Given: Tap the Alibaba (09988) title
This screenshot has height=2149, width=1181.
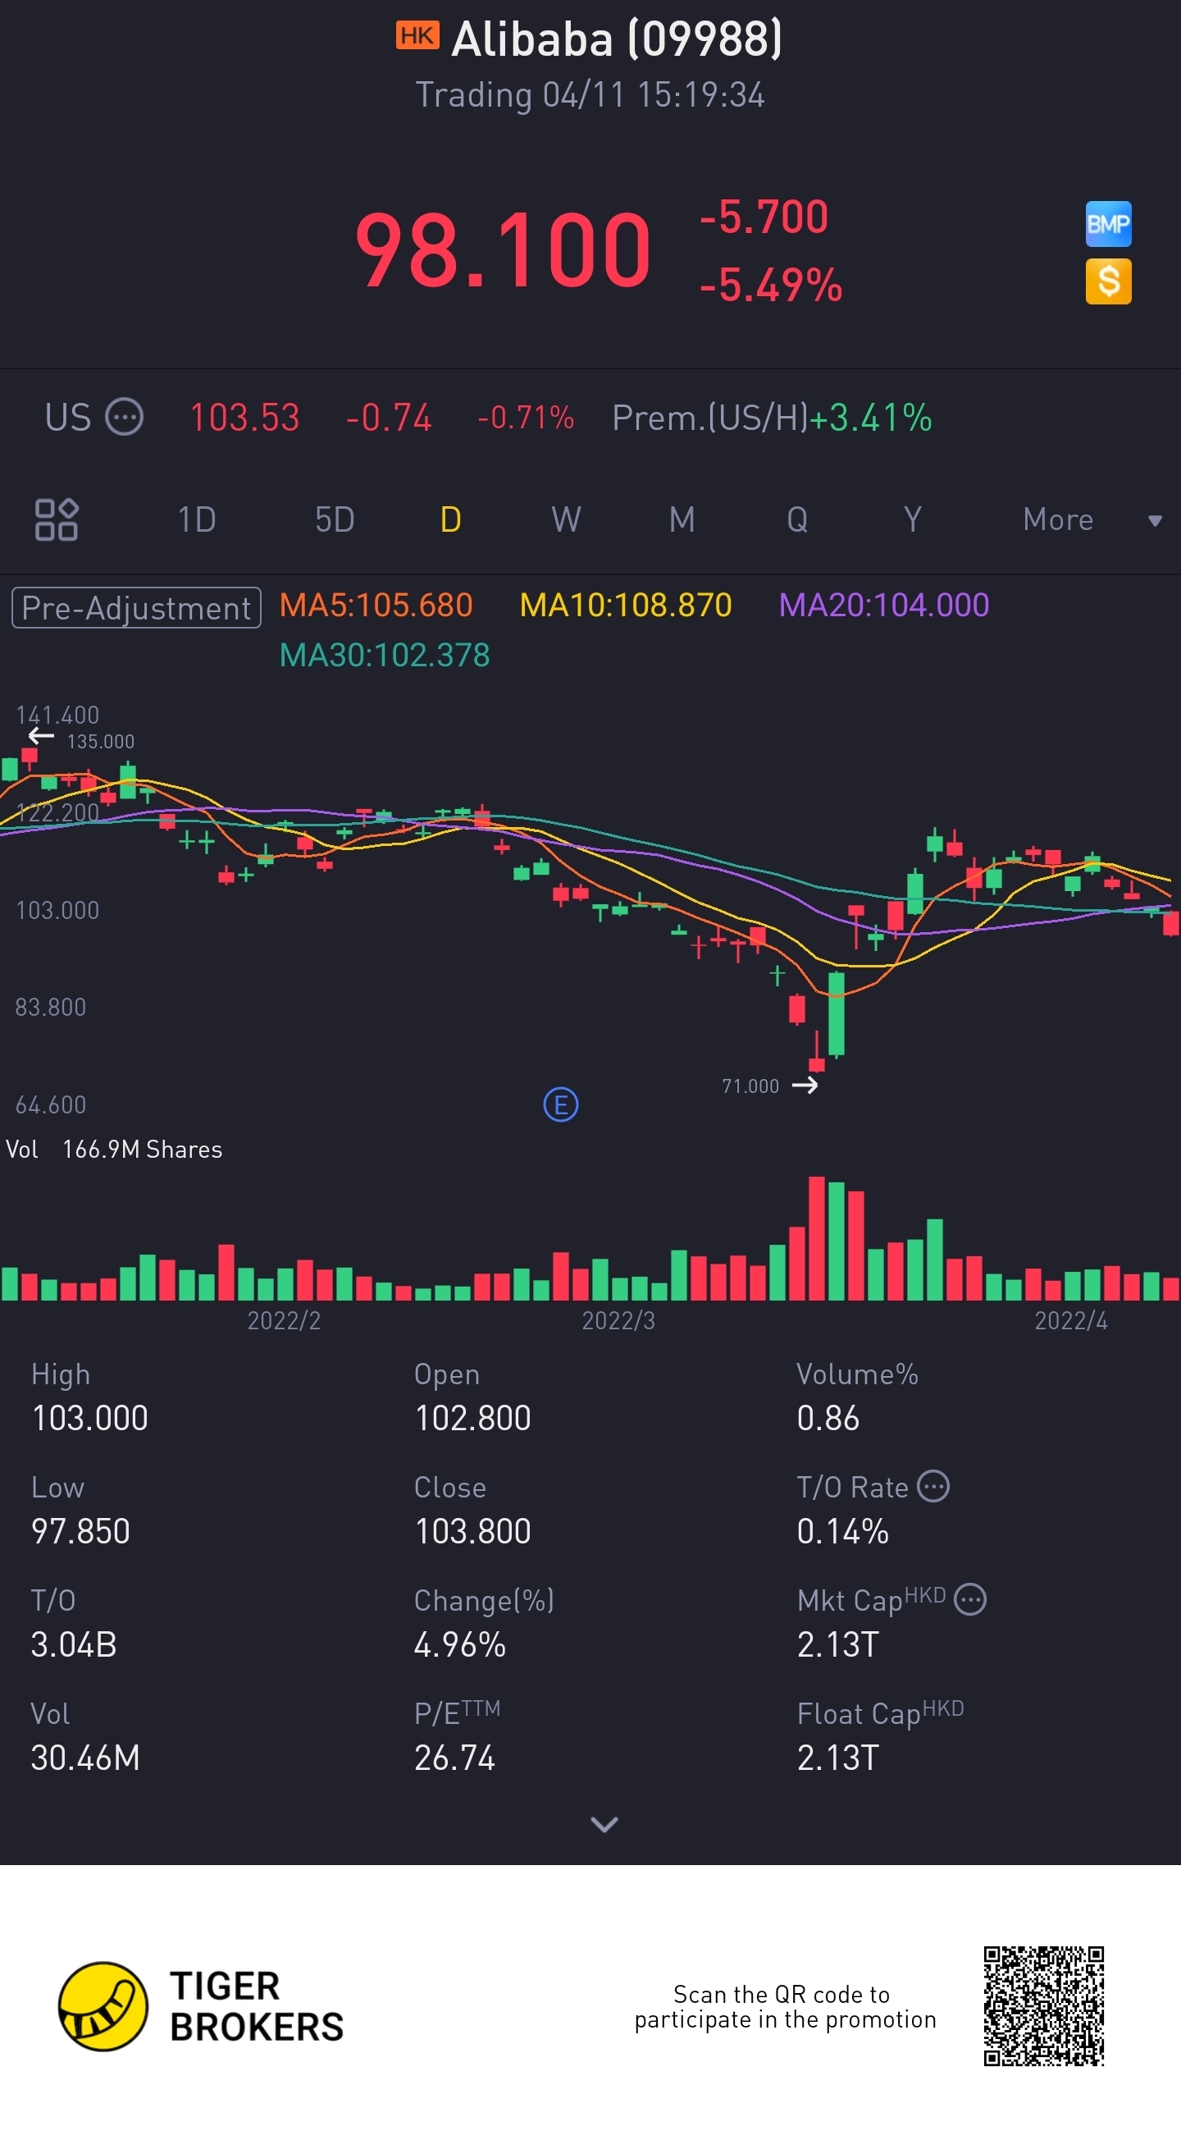Looking at the screenshot, I should [x=618, y=39].
